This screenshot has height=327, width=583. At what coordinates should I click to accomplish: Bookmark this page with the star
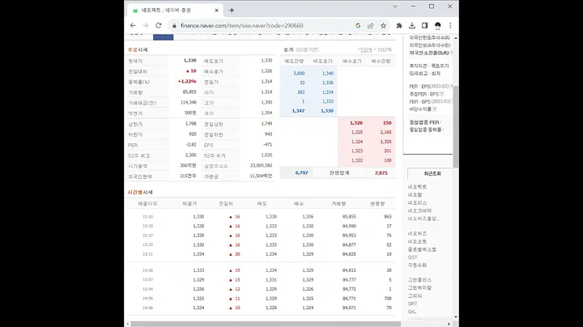click(x=383, y=26)
